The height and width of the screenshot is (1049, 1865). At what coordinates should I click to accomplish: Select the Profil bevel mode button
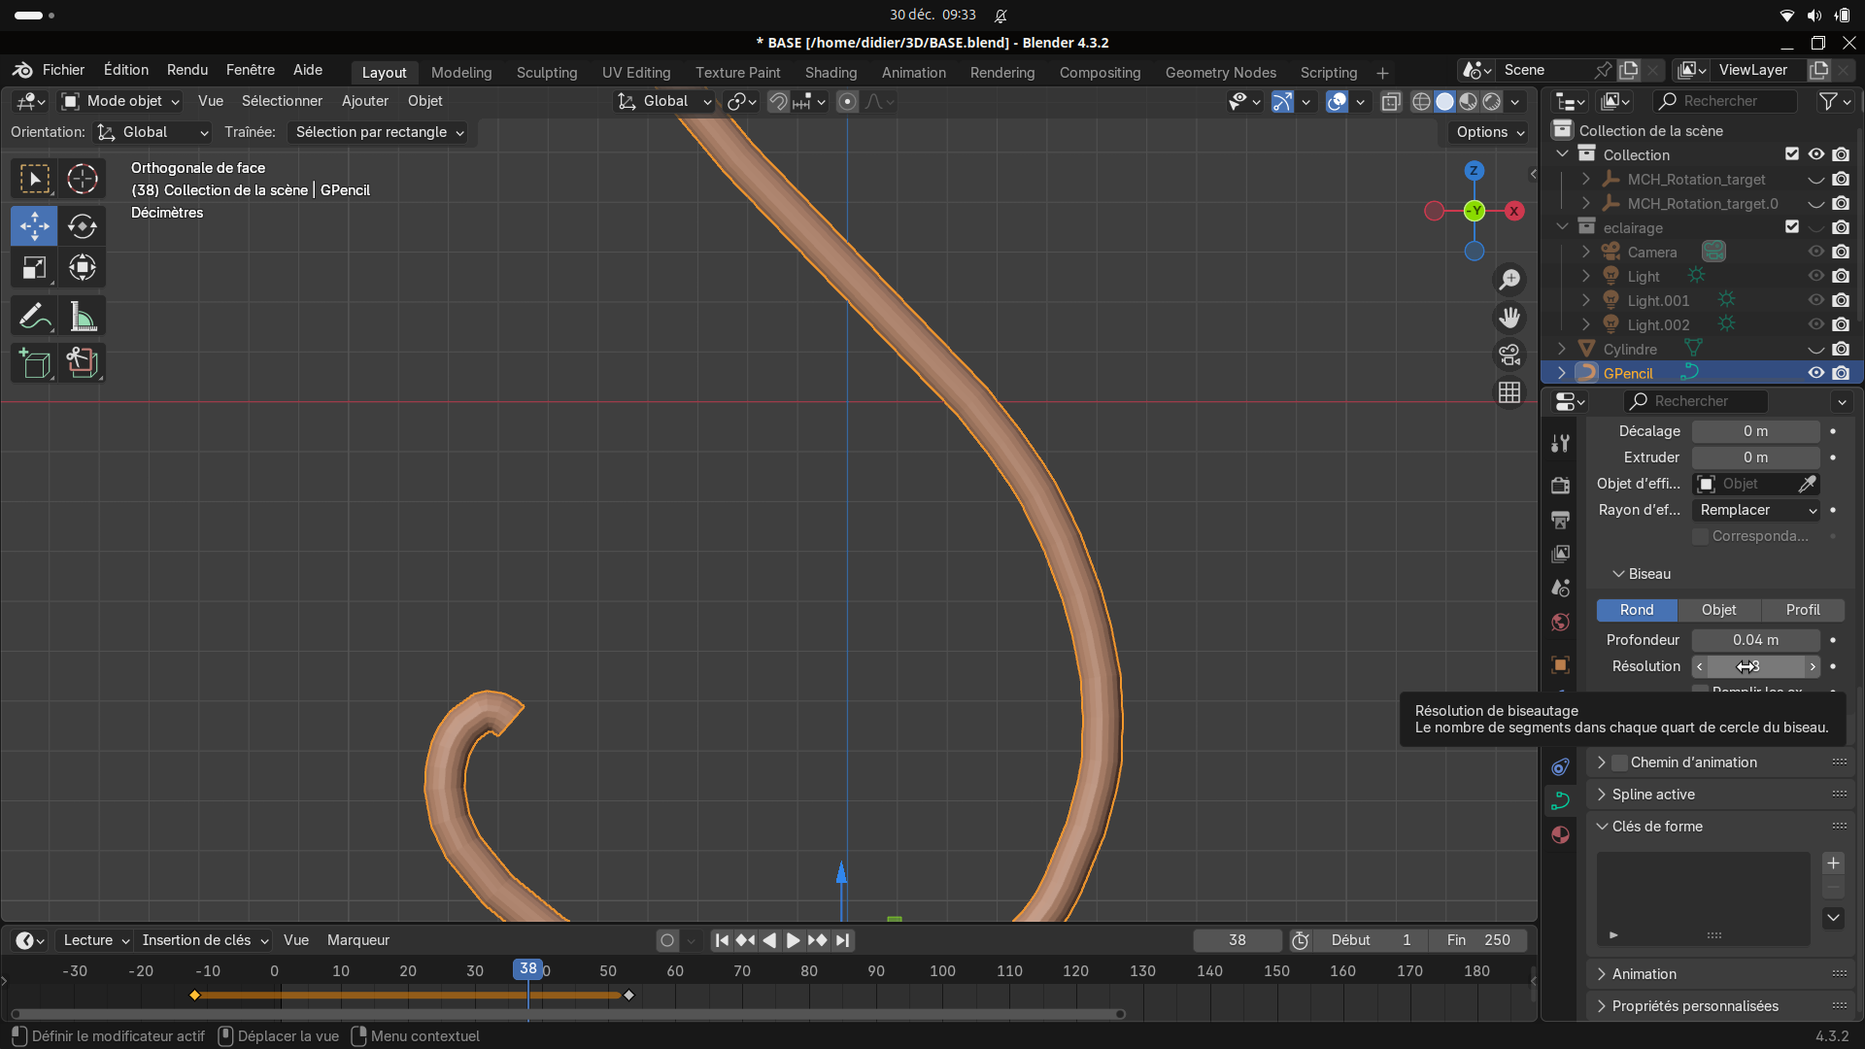click(1803, 610)
